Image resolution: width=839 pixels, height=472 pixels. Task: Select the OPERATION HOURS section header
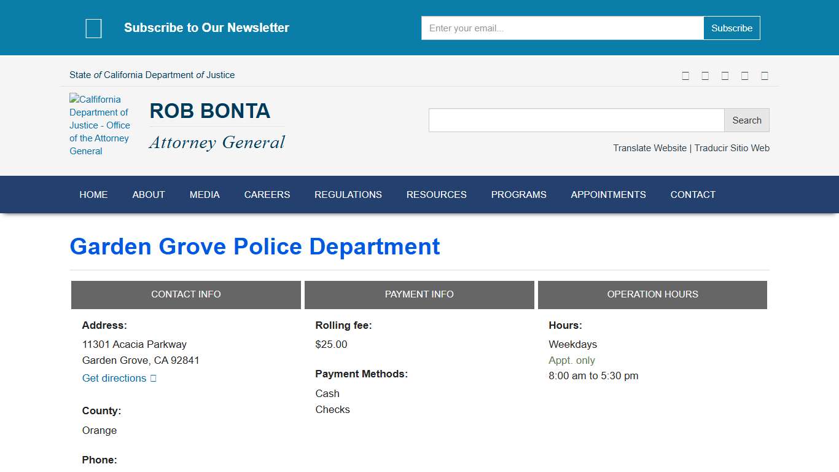tap(652, 294)
